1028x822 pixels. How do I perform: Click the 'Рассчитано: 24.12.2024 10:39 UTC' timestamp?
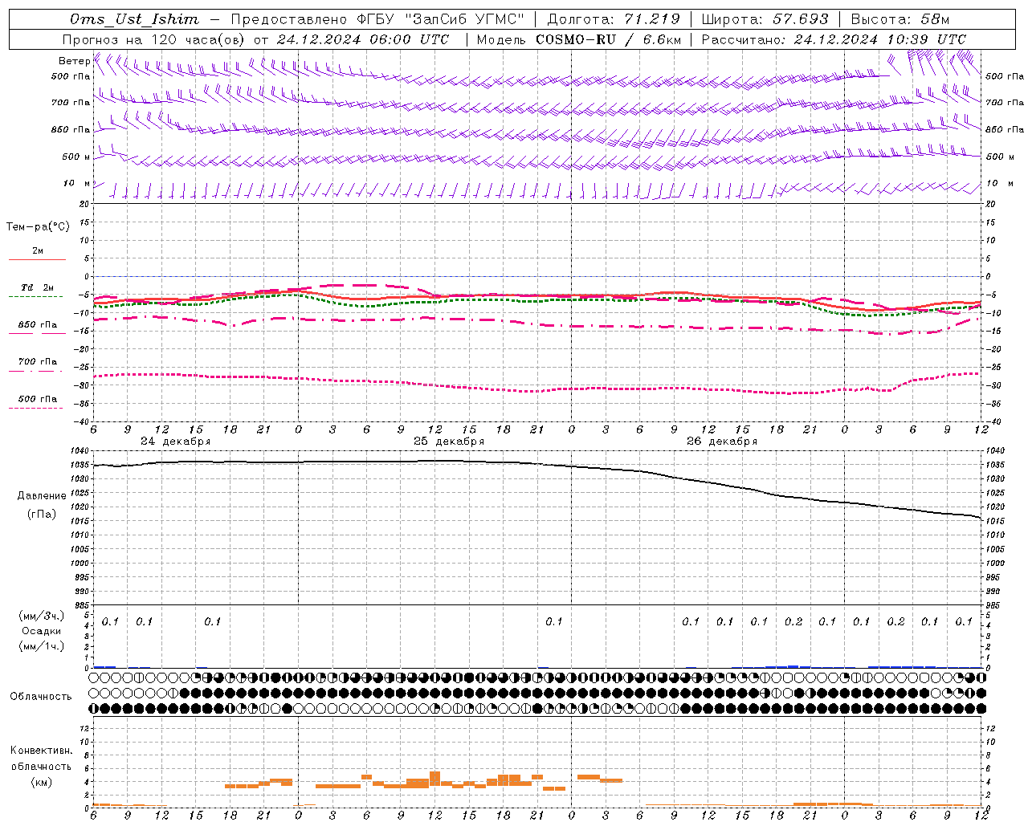pos(834,39)
